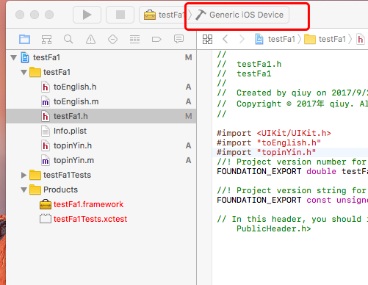
Task: Select testFa1.framework product
Action: point(101,204)
